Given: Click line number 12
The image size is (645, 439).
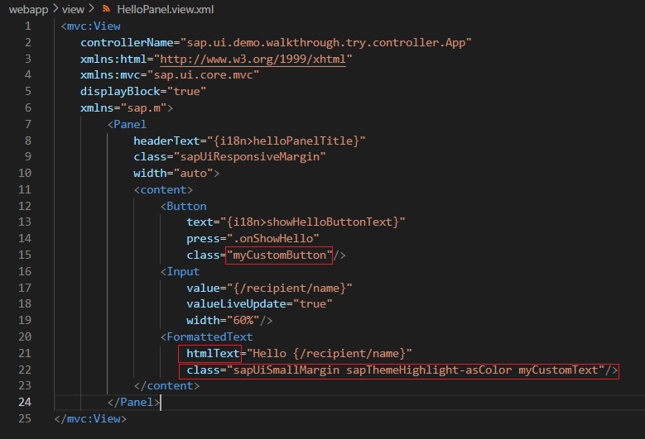Looking at the screenshot, I should pyautogui.click(x=25, y=206).
